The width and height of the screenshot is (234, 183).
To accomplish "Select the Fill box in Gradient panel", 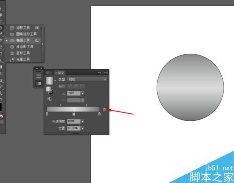I will tap(48, 89).
